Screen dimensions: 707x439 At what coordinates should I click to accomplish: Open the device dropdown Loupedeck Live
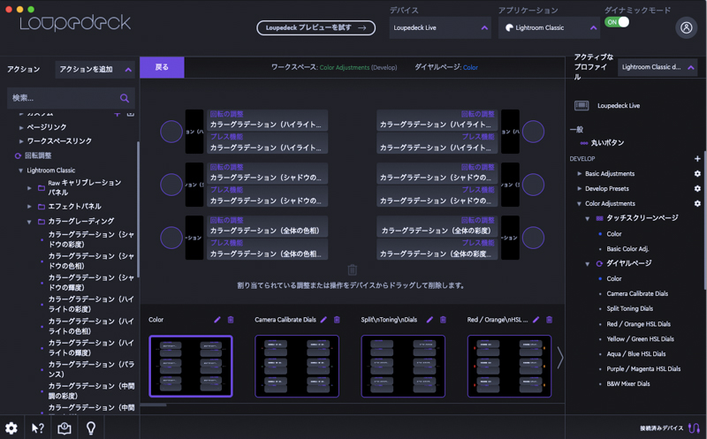tap(440, 27)
